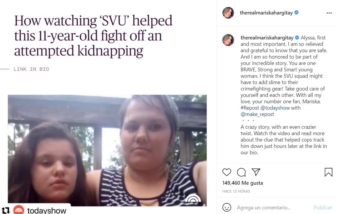Click the todayshow rainbow logo icon

19,210
